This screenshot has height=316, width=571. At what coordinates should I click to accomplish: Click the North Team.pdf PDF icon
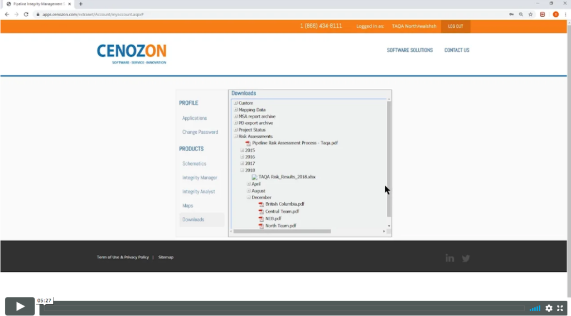[x=261, y=226]
